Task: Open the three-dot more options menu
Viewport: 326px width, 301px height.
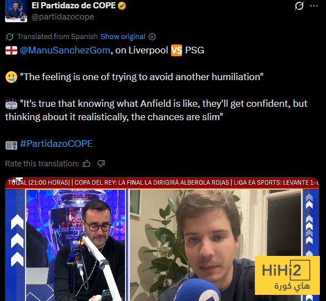Action: (314, 6)
